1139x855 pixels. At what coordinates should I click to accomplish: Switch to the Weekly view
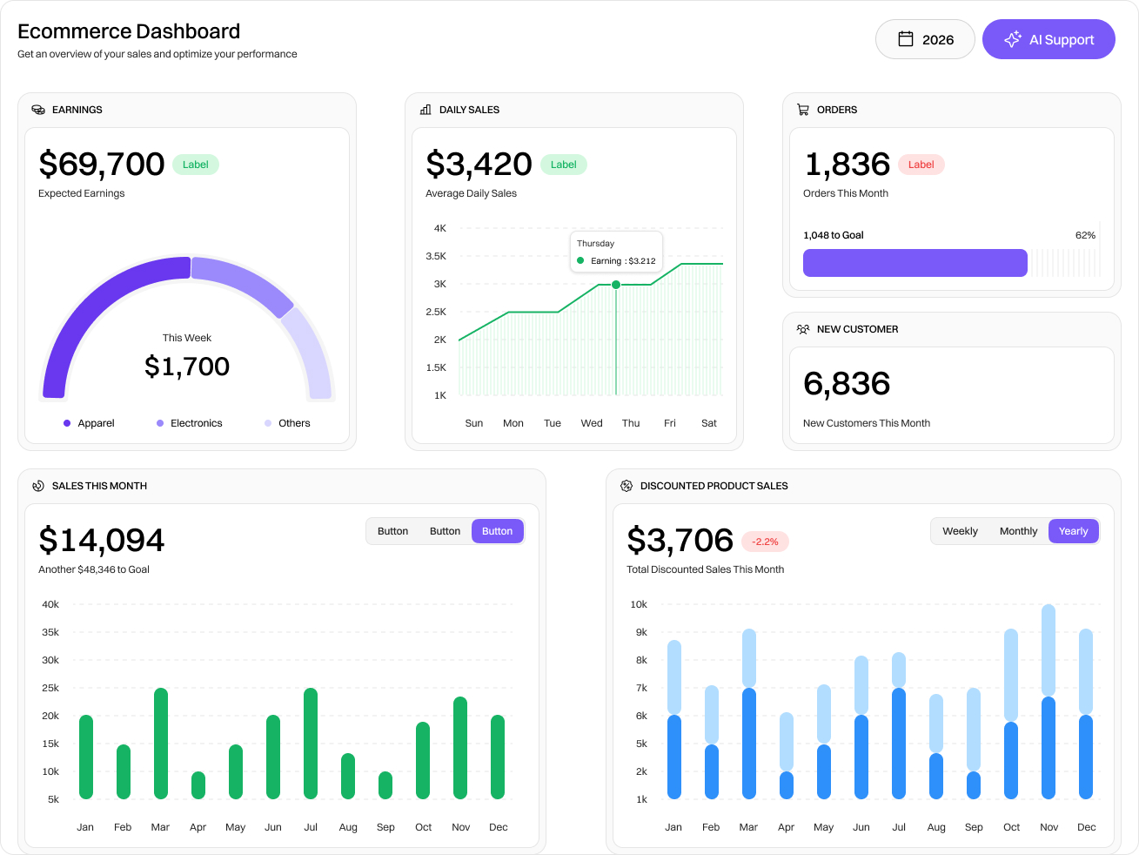pos(960,531)
